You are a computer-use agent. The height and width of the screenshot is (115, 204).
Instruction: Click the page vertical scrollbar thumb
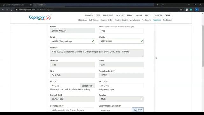[x=203, y=46]
